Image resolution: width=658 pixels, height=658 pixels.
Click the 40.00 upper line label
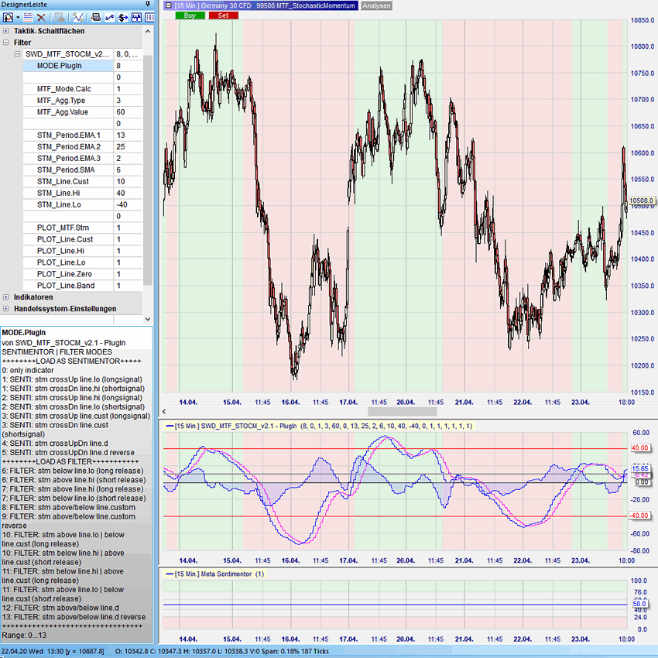(640, 447)
